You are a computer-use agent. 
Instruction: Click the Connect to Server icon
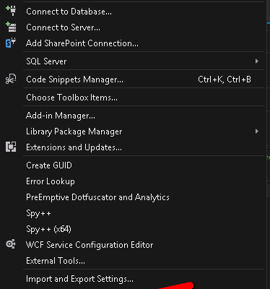11,27
